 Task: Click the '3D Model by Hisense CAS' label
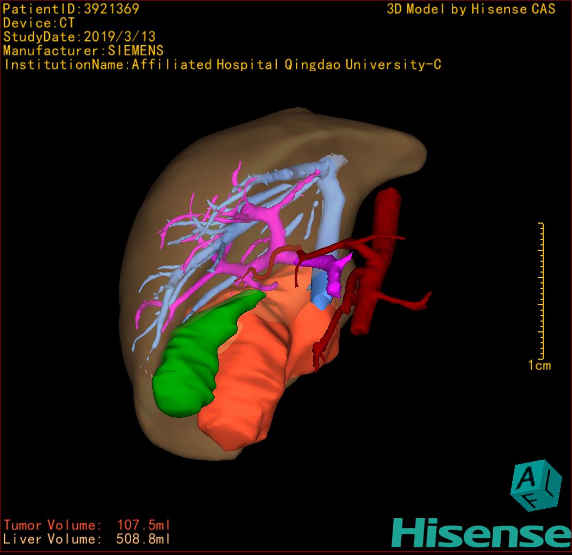point(471,9)
